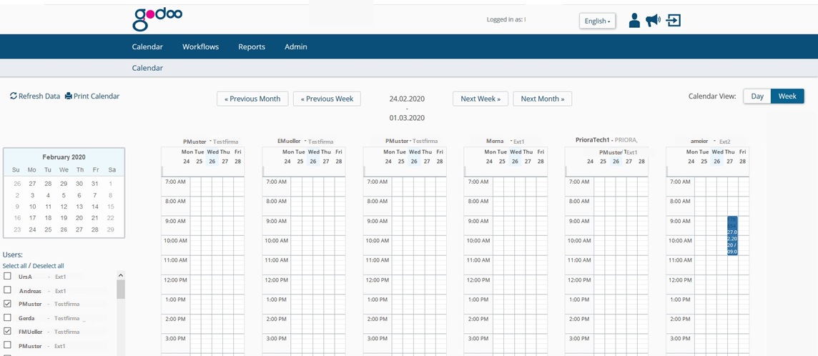Go to Next Week
The width and height of the screenshot is (818, 356).
point(481,99)
